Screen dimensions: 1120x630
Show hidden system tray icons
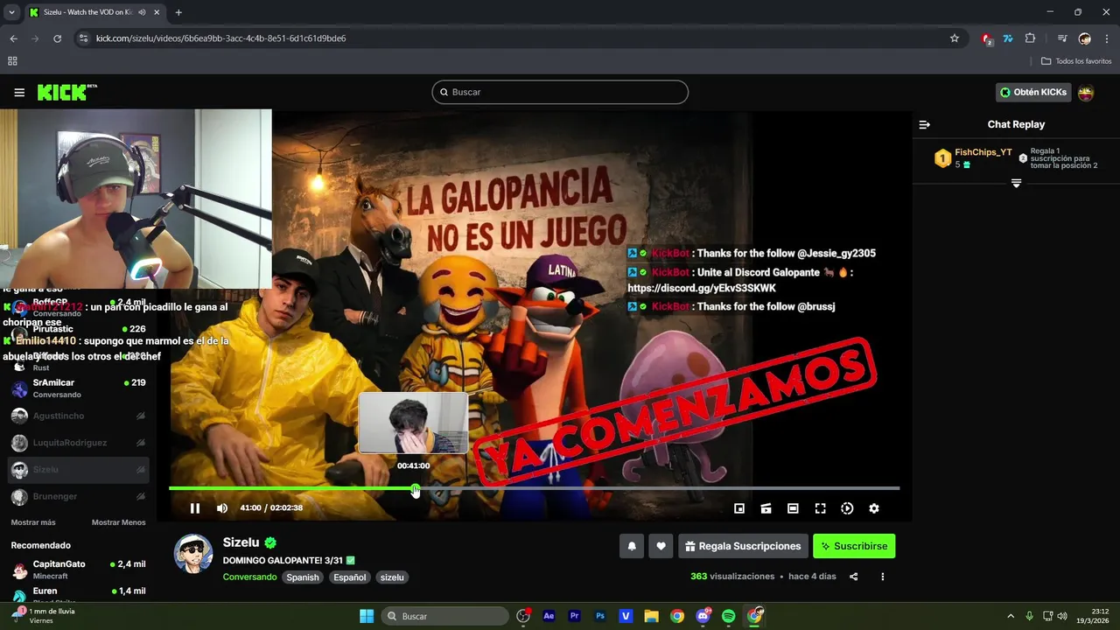tap(1011, 616)
